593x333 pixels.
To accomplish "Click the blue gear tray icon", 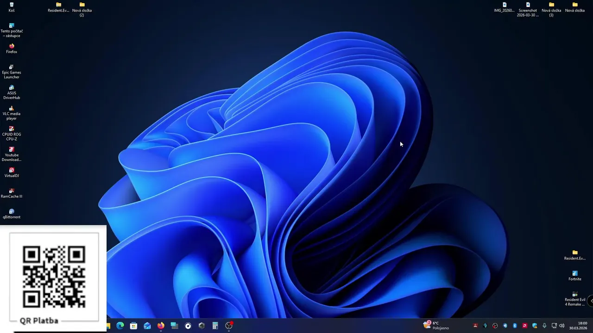I will [x=505, y=326].
